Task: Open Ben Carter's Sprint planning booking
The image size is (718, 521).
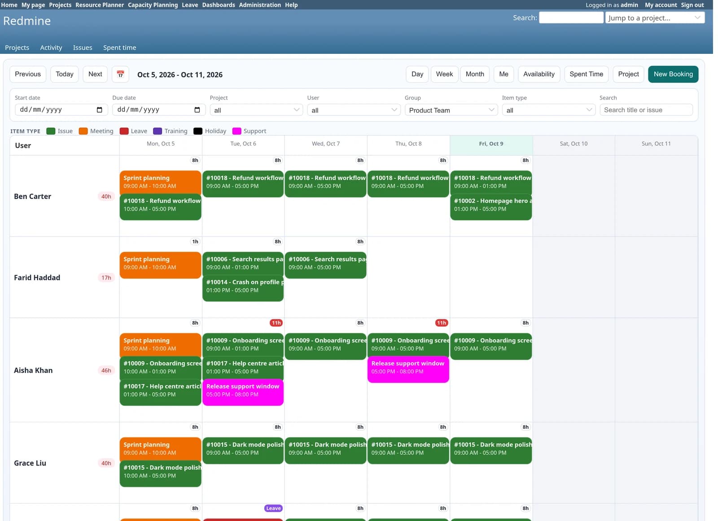Action: tap(160, 182)
